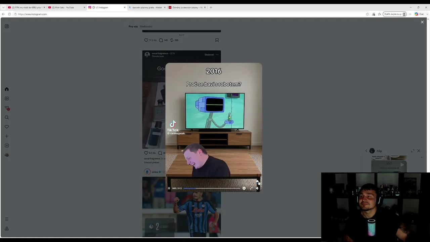Mute the Instagram tab using its audio icon
The width and height of the screenshot is (430, 242).
point(93,7)
